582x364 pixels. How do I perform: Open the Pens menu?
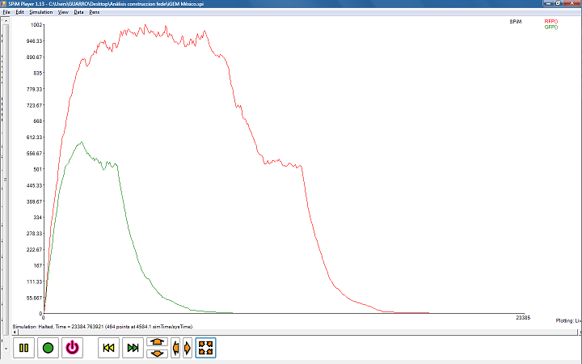tap(95, 12)
